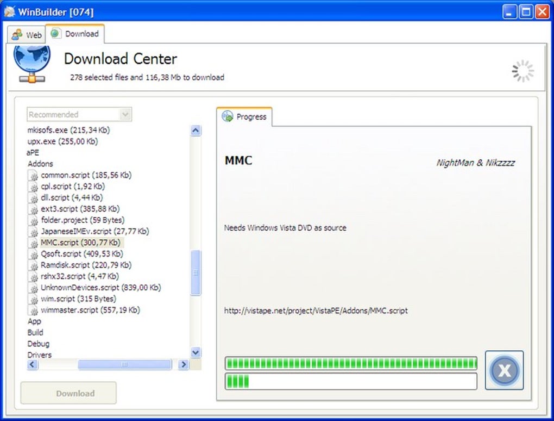This screenshot has height=421, width=554.
Task: Open the Progress tab
Action: tap(244, 116)
